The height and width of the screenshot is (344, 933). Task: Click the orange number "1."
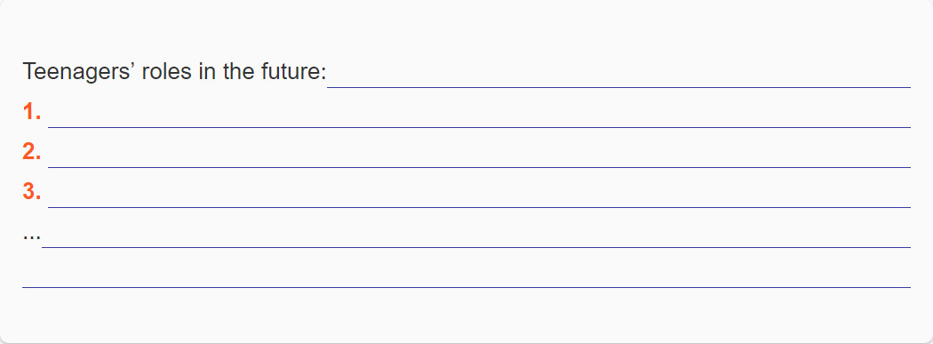(x=32, y=112)
